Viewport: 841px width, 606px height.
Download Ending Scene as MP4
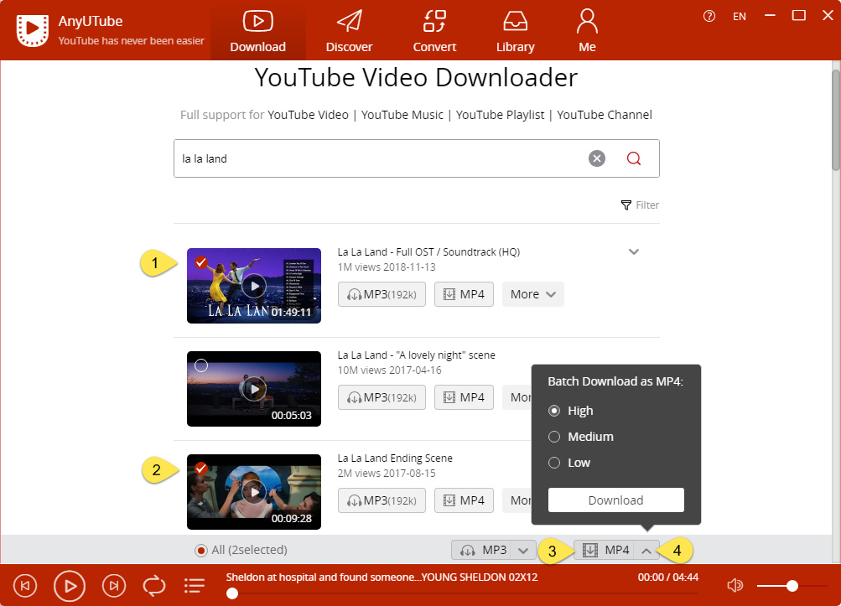pos(464,500)
